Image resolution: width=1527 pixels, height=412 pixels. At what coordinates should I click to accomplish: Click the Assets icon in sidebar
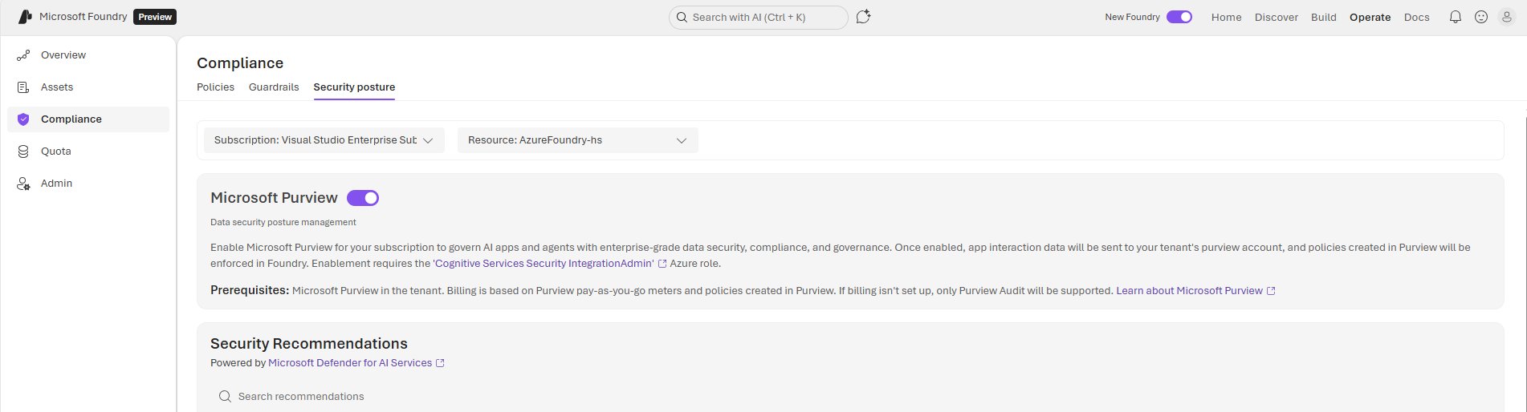click(x=23, y=87)
